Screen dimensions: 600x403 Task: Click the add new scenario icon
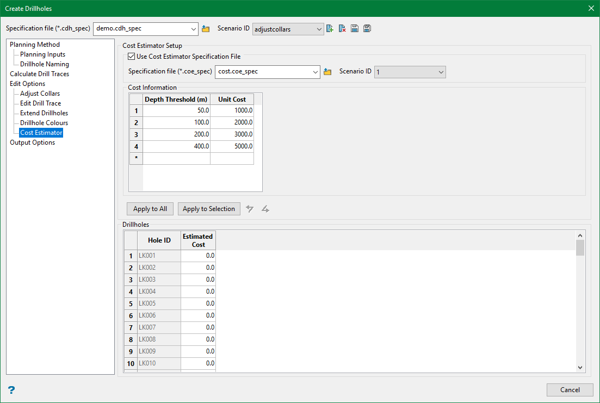330,29
